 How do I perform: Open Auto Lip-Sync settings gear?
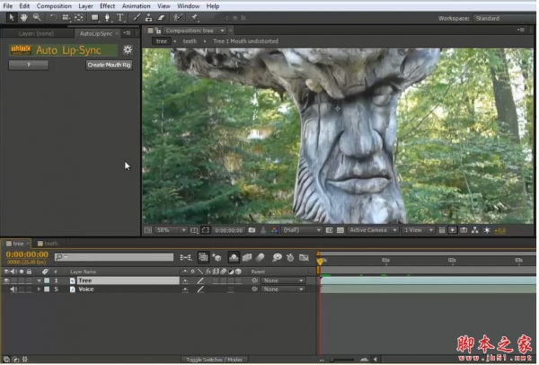coord(128,49)
